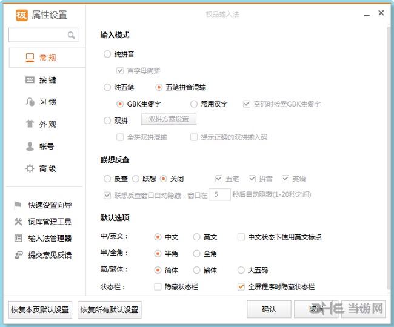The height and width of the screenshot is (327, 394).
Task: Open the 习惯 settings tab
Action: (47, 102)
